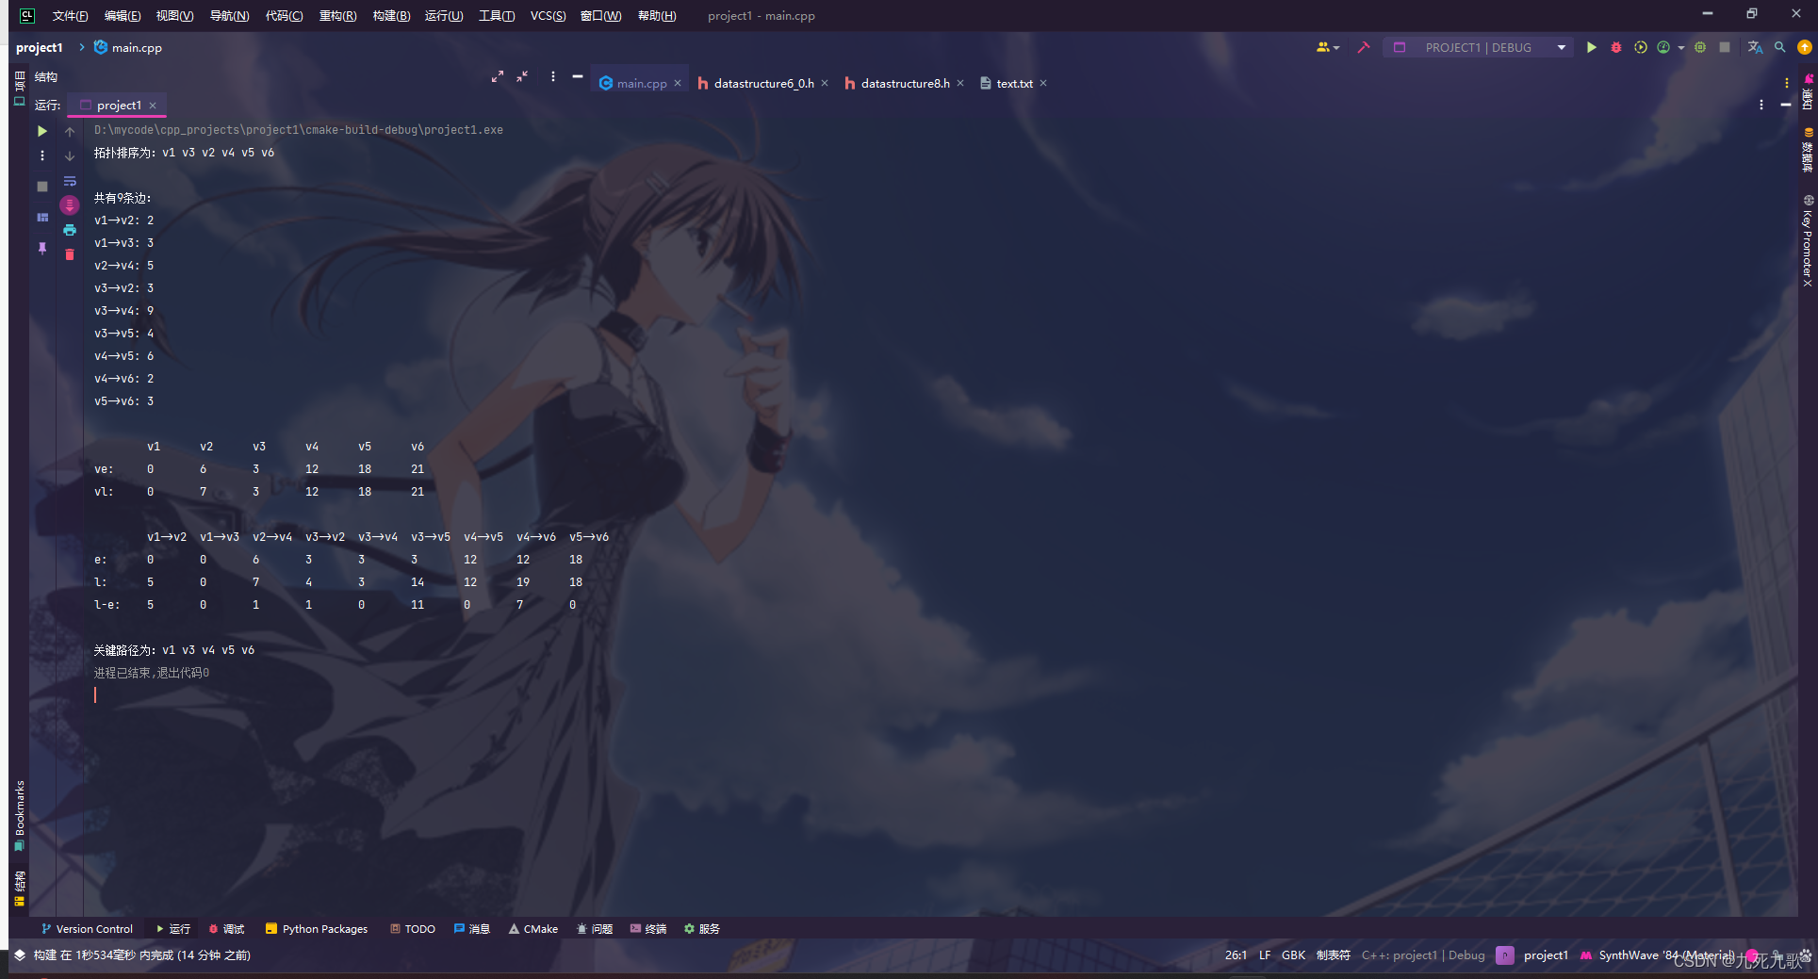Image resolution: width=1818 pixels, height=979 pixels.
Task: Switch to the datastructure6_0.h tab
Action: [763, 83]
